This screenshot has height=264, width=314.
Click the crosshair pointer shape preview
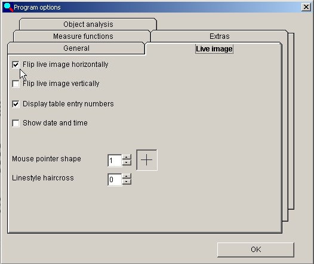tap(147, 160)
